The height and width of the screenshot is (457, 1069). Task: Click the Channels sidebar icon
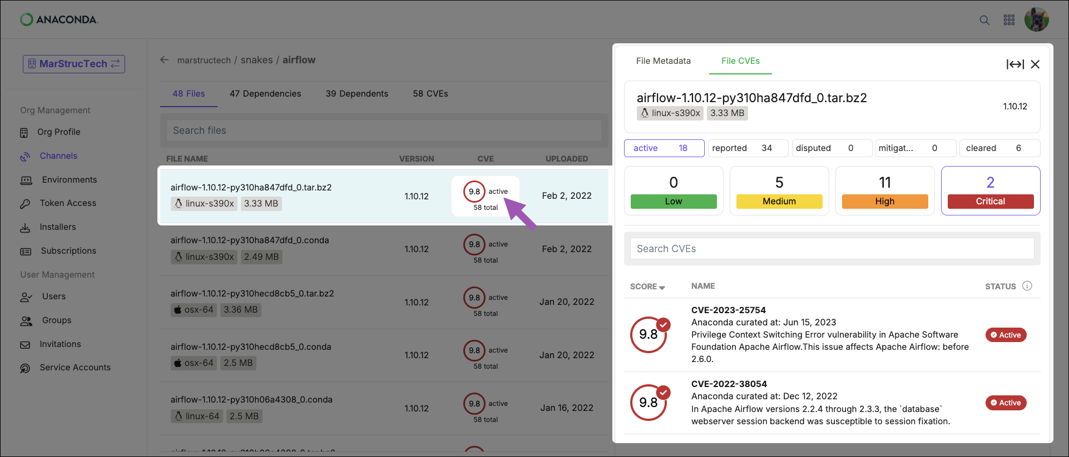click(25, 157)
